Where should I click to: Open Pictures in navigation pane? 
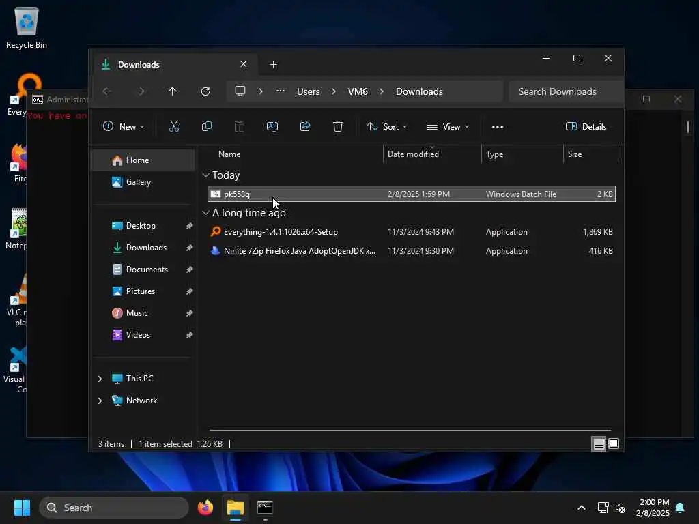[143, 291]
